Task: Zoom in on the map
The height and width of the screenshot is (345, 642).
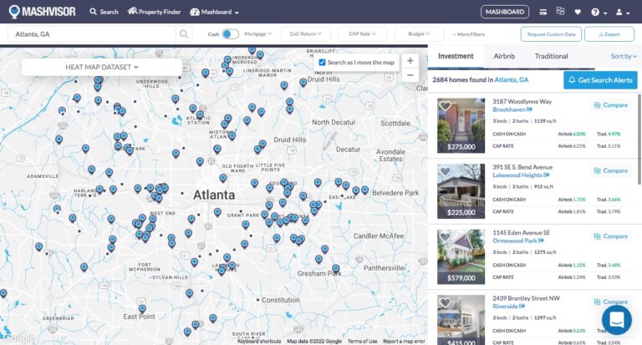Action: [x=410, y=61]
